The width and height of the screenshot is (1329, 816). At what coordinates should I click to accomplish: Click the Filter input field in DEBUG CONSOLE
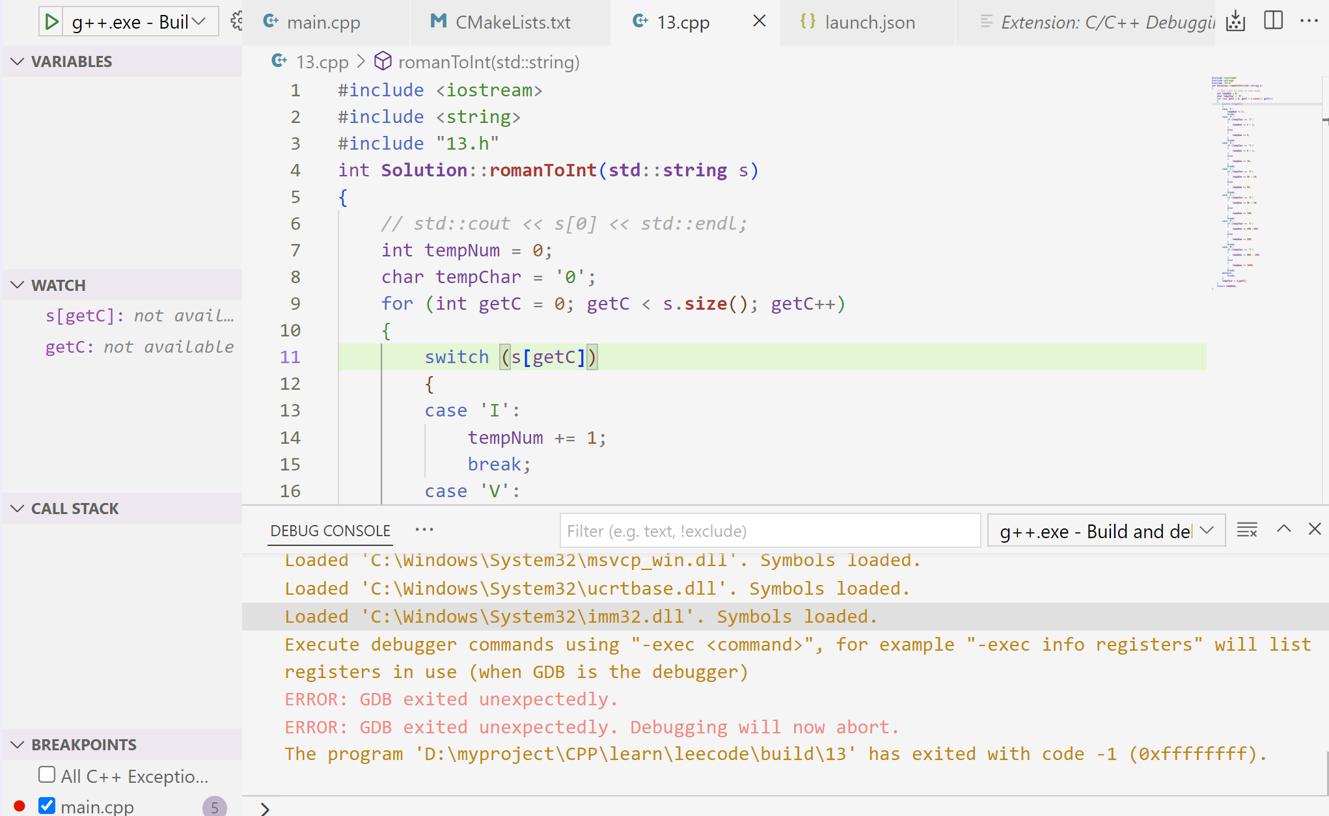769,530
